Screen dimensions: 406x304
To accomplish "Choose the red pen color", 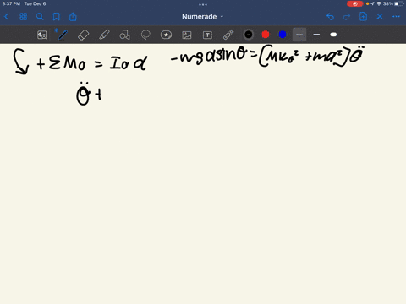I will tap(266, 35).
